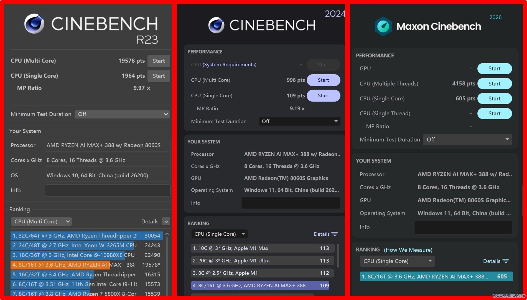Open R23 Minimum Test Duration dropdown
Image resolution: width=527 pixels, height=300 pixels.
(122, 114)
